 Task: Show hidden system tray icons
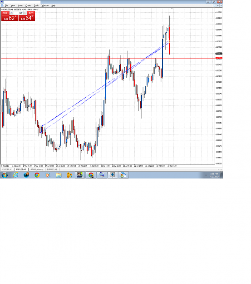click(x=206, y=175)
